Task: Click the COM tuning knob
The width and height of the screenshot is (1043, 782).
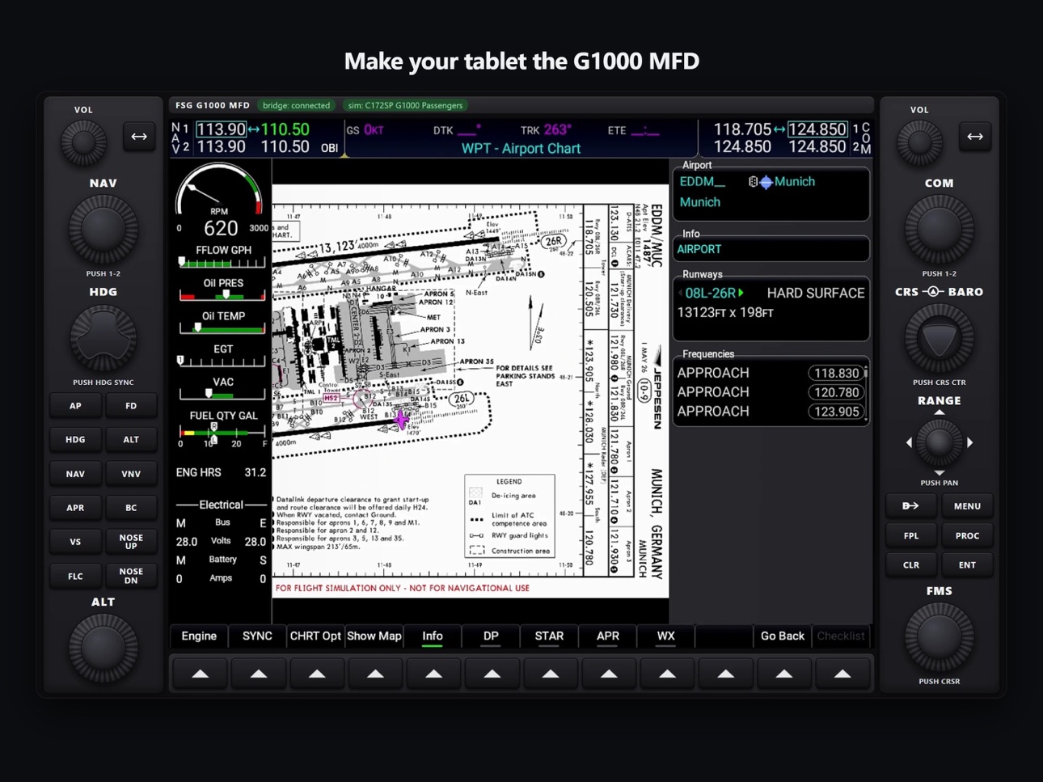Action: click(x=939, y=229)
